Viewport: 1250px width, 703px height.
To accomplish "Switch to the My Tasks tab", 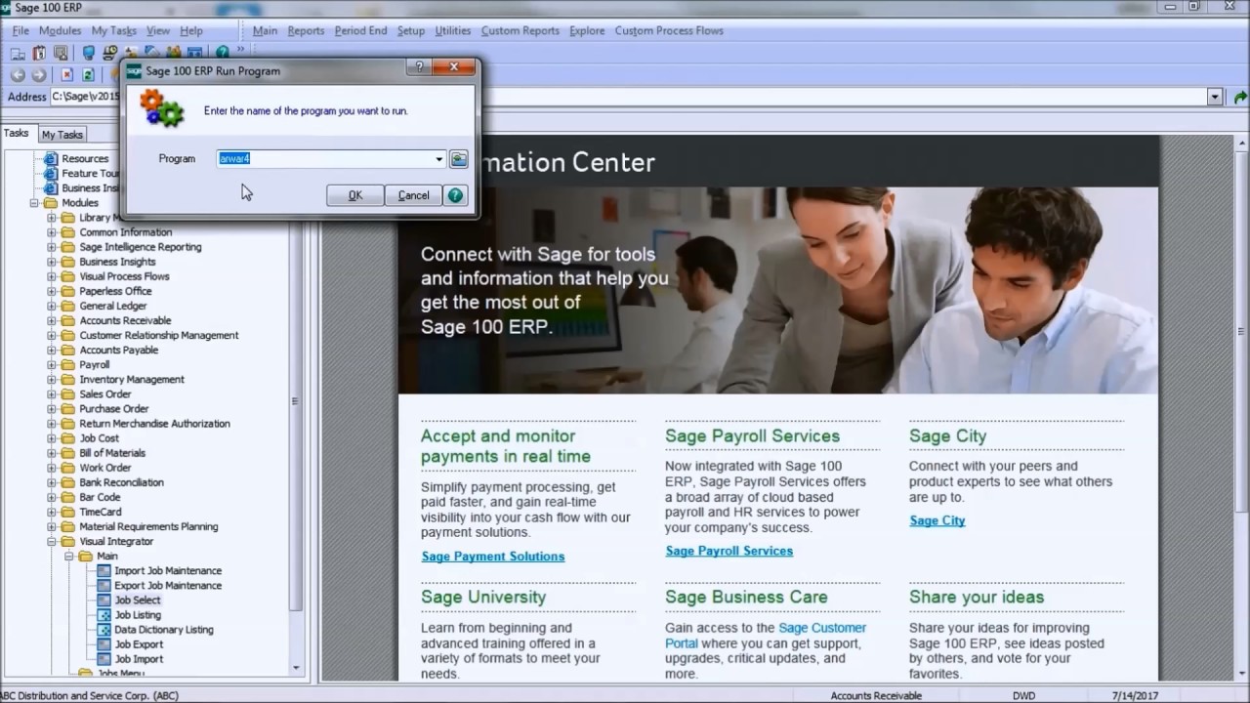I will pyautogui.click(x=62, y=135).
